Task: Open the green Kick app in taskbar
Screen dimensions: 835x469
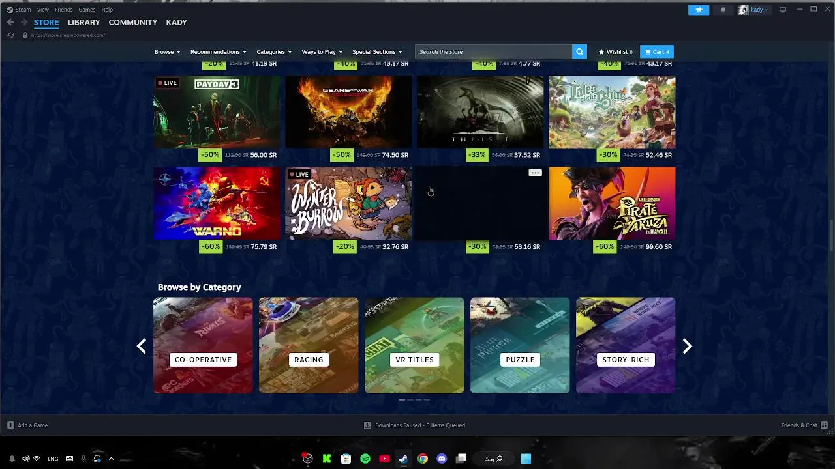Action: 327,459
